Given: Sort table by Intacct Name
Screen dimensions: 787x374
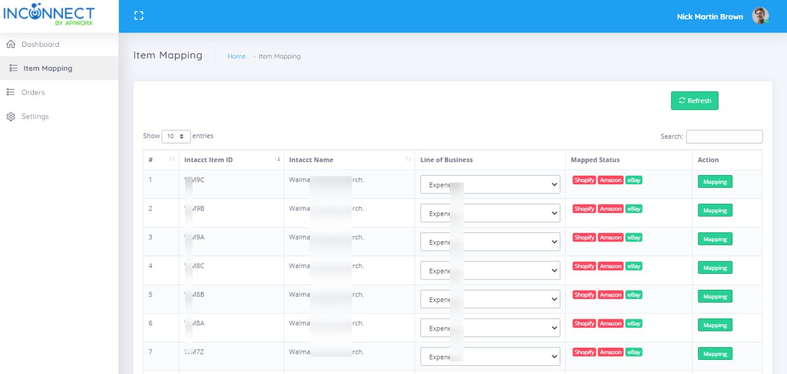Looking at the screenshot, I should (x=408, y=160).
